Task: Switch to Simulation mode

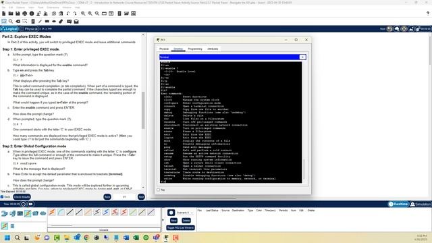Action: click(x=421, y=204)
